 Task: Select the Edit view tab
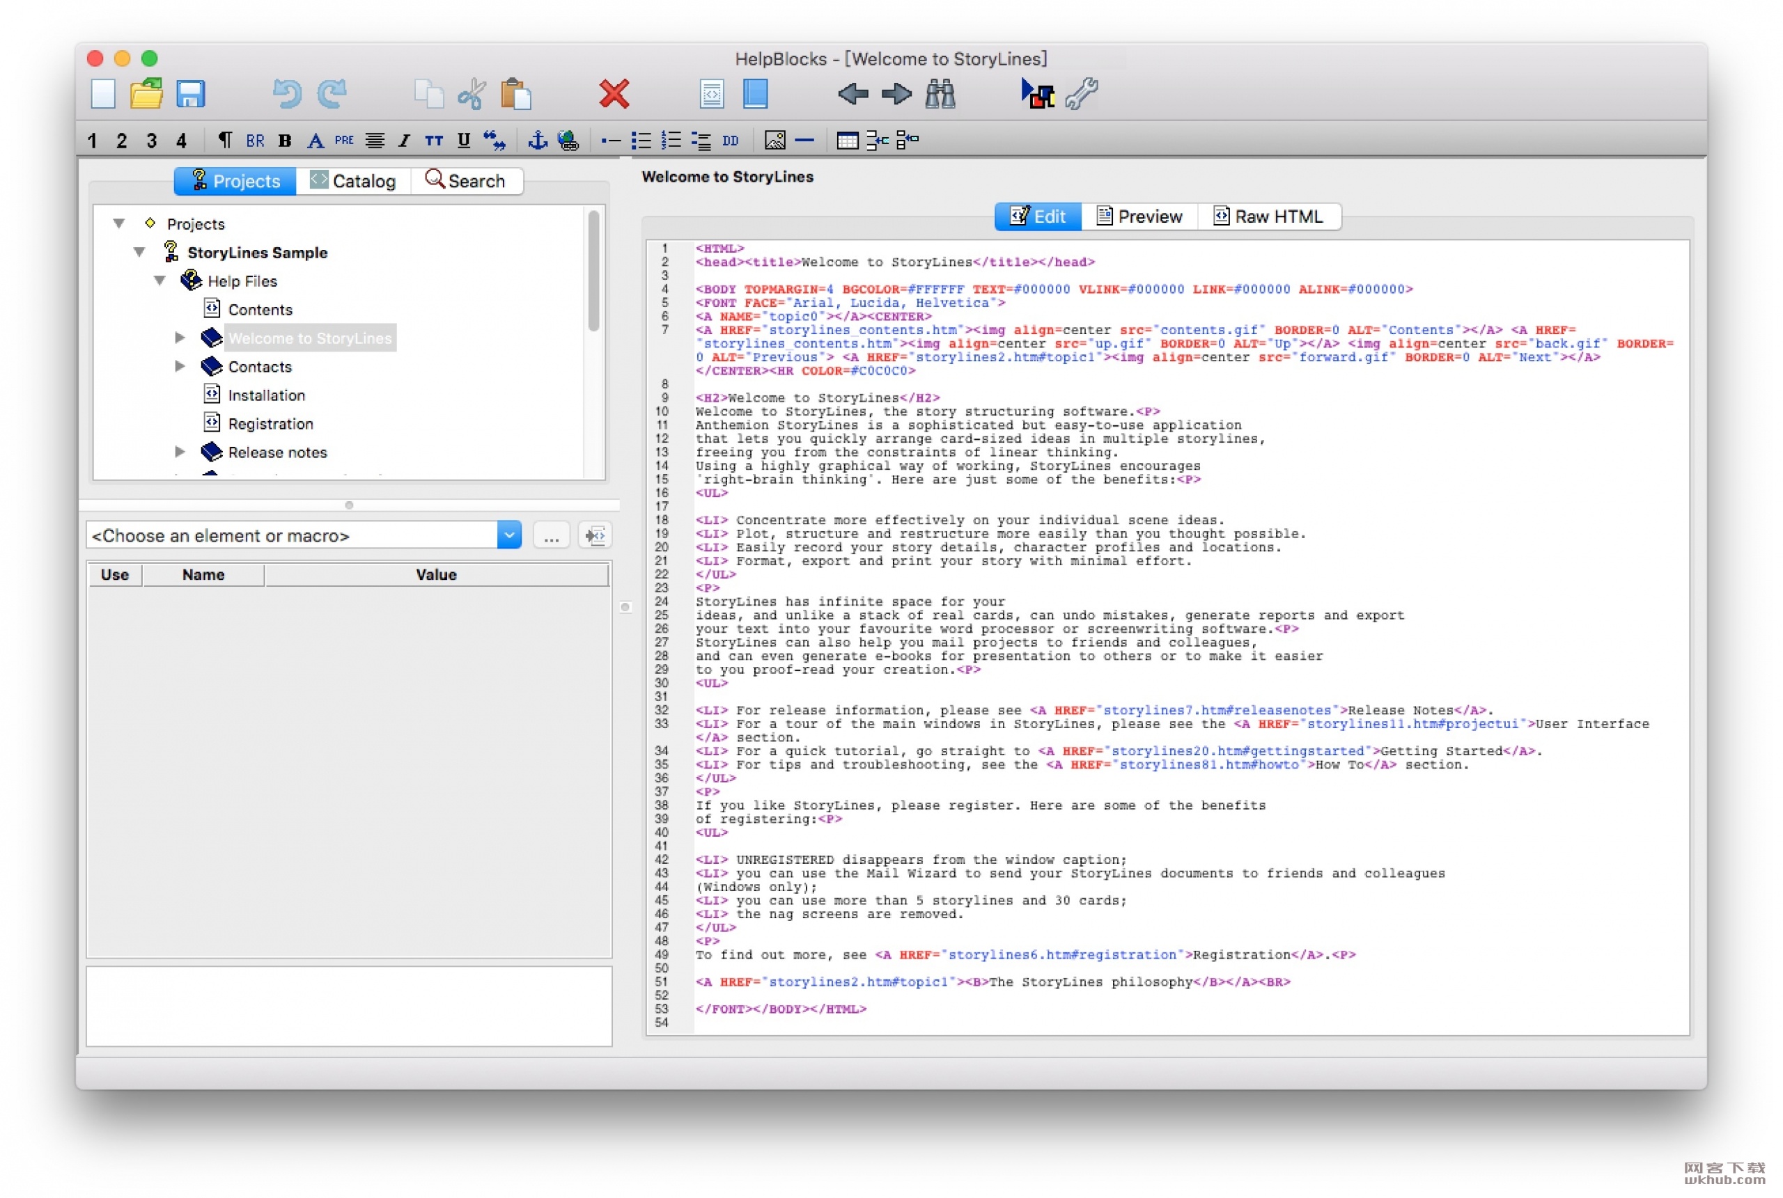1038,216
